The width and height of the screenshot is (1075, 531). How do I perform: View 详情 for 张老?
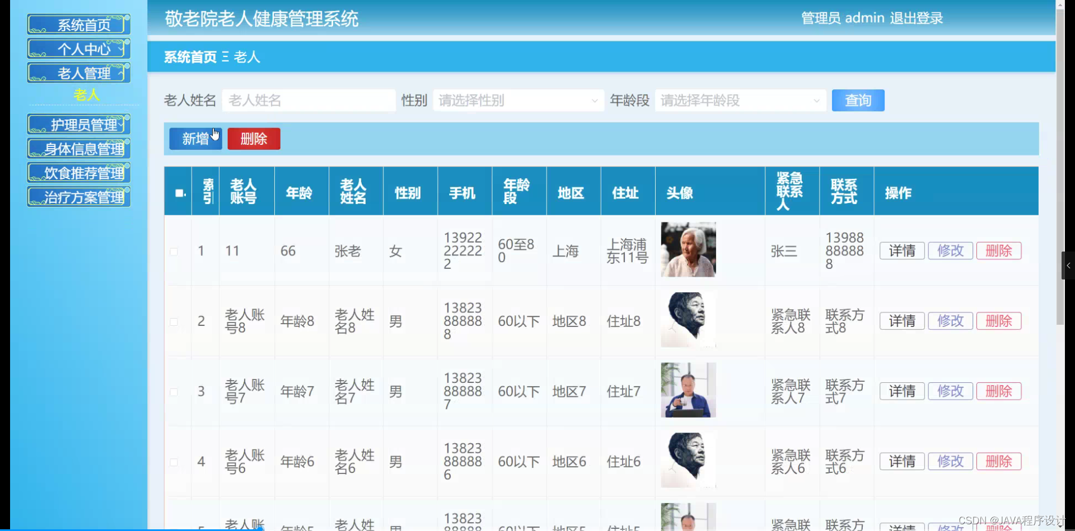click(902, 251)
